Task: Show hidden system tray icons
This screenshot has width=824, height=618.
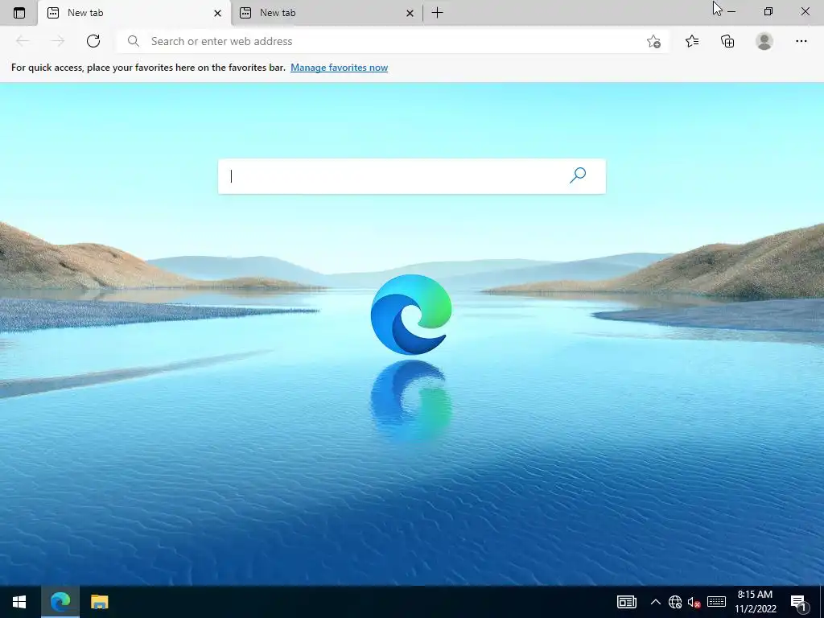Action: coord(655,602)
